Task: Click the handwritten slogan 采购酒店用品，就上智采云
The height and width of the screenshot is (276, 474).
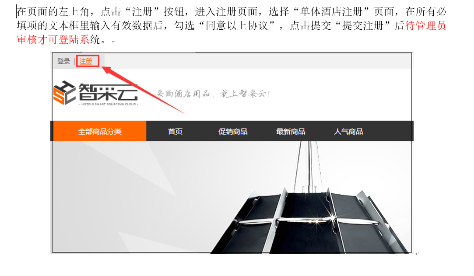Action: pos(213,94)
